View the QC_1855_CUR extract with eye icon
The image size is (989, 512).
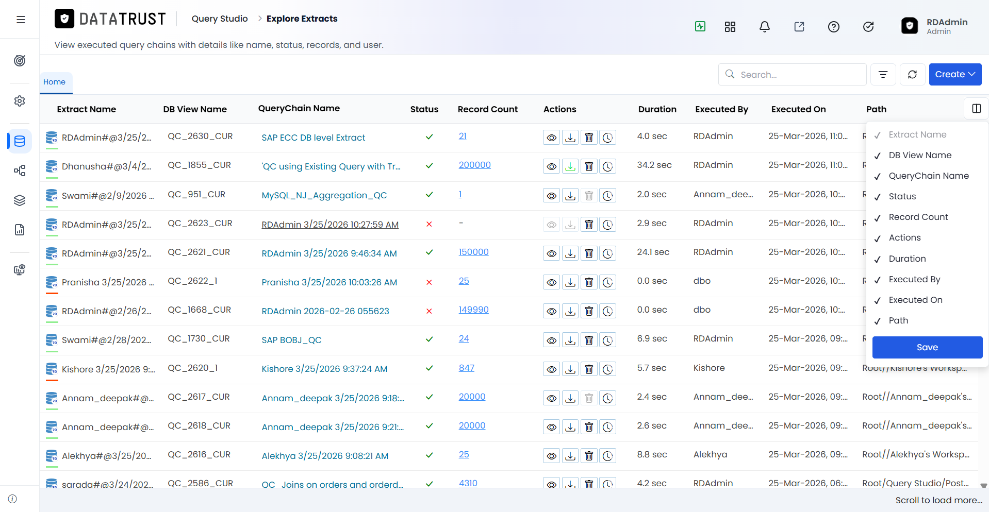[x=552, y=166]
